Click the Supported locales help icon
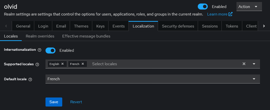The image size is (270, 110). (x=37, y=64)
